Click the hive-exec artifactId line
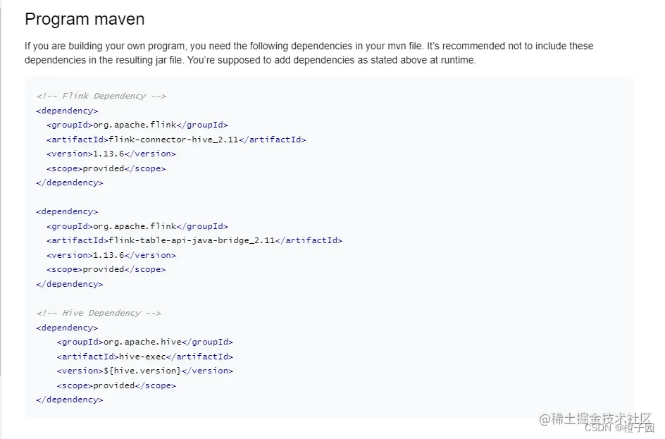 (x=145, y=357)
